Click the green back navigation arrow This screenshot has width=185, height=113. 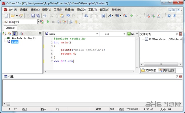coord(131,16)
